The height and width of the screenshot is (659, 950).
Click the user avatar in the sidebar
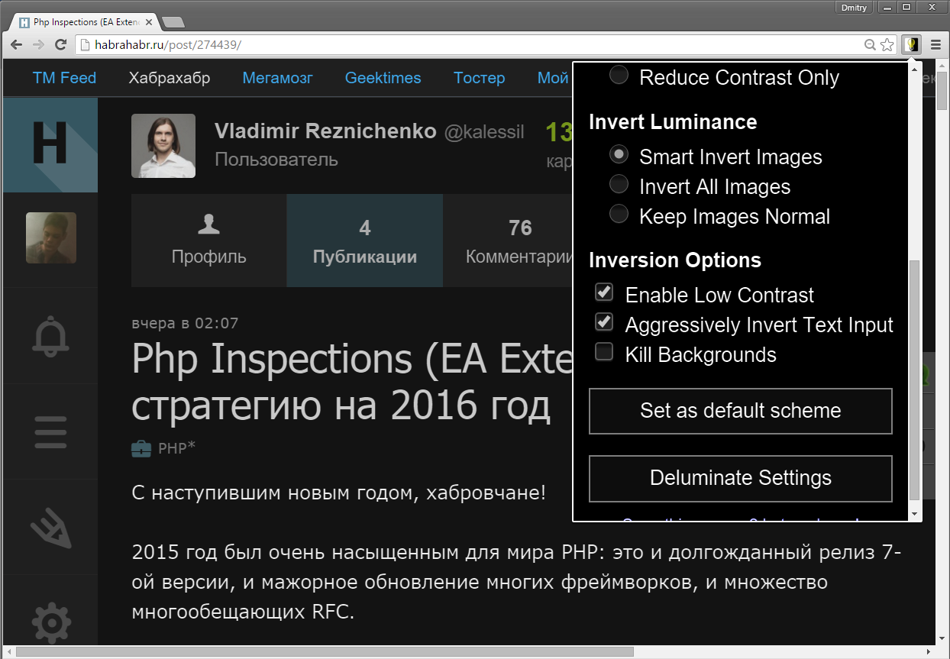pyautogui.click(x=50, y=237)
